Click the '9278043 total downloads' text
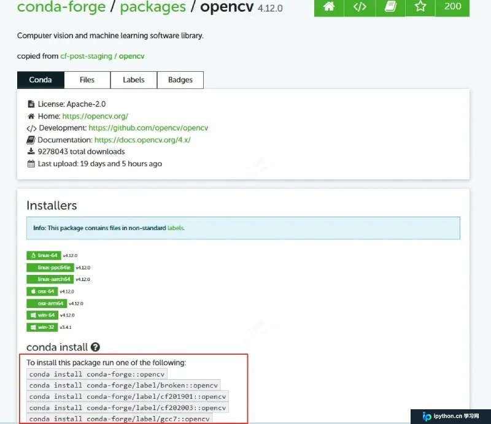This screenshot has width=491, height=424. (x=82, y=152)
